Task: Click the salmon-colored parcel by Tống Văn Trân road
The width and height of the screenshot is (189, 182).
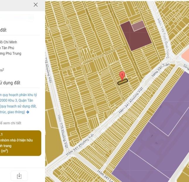Action: tap(185, 56)
